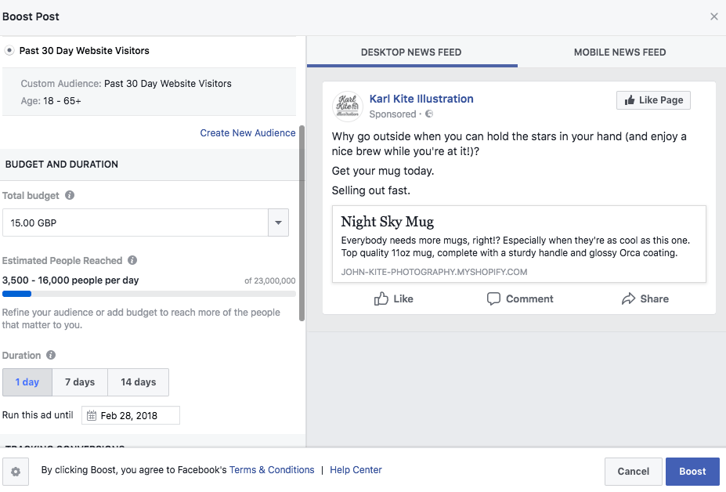
Task: Click the calendar icon in date field
Action: (x=92, y=416)
